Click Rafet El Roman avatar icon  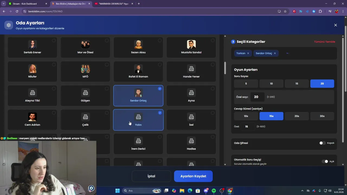click(x=138, y=69)
